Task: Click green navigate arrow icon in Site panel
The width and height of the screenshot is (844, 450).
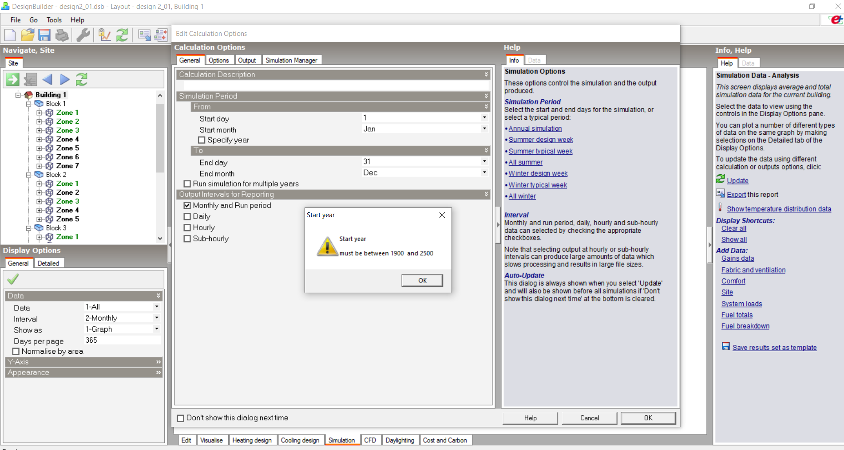Action: 12,79
